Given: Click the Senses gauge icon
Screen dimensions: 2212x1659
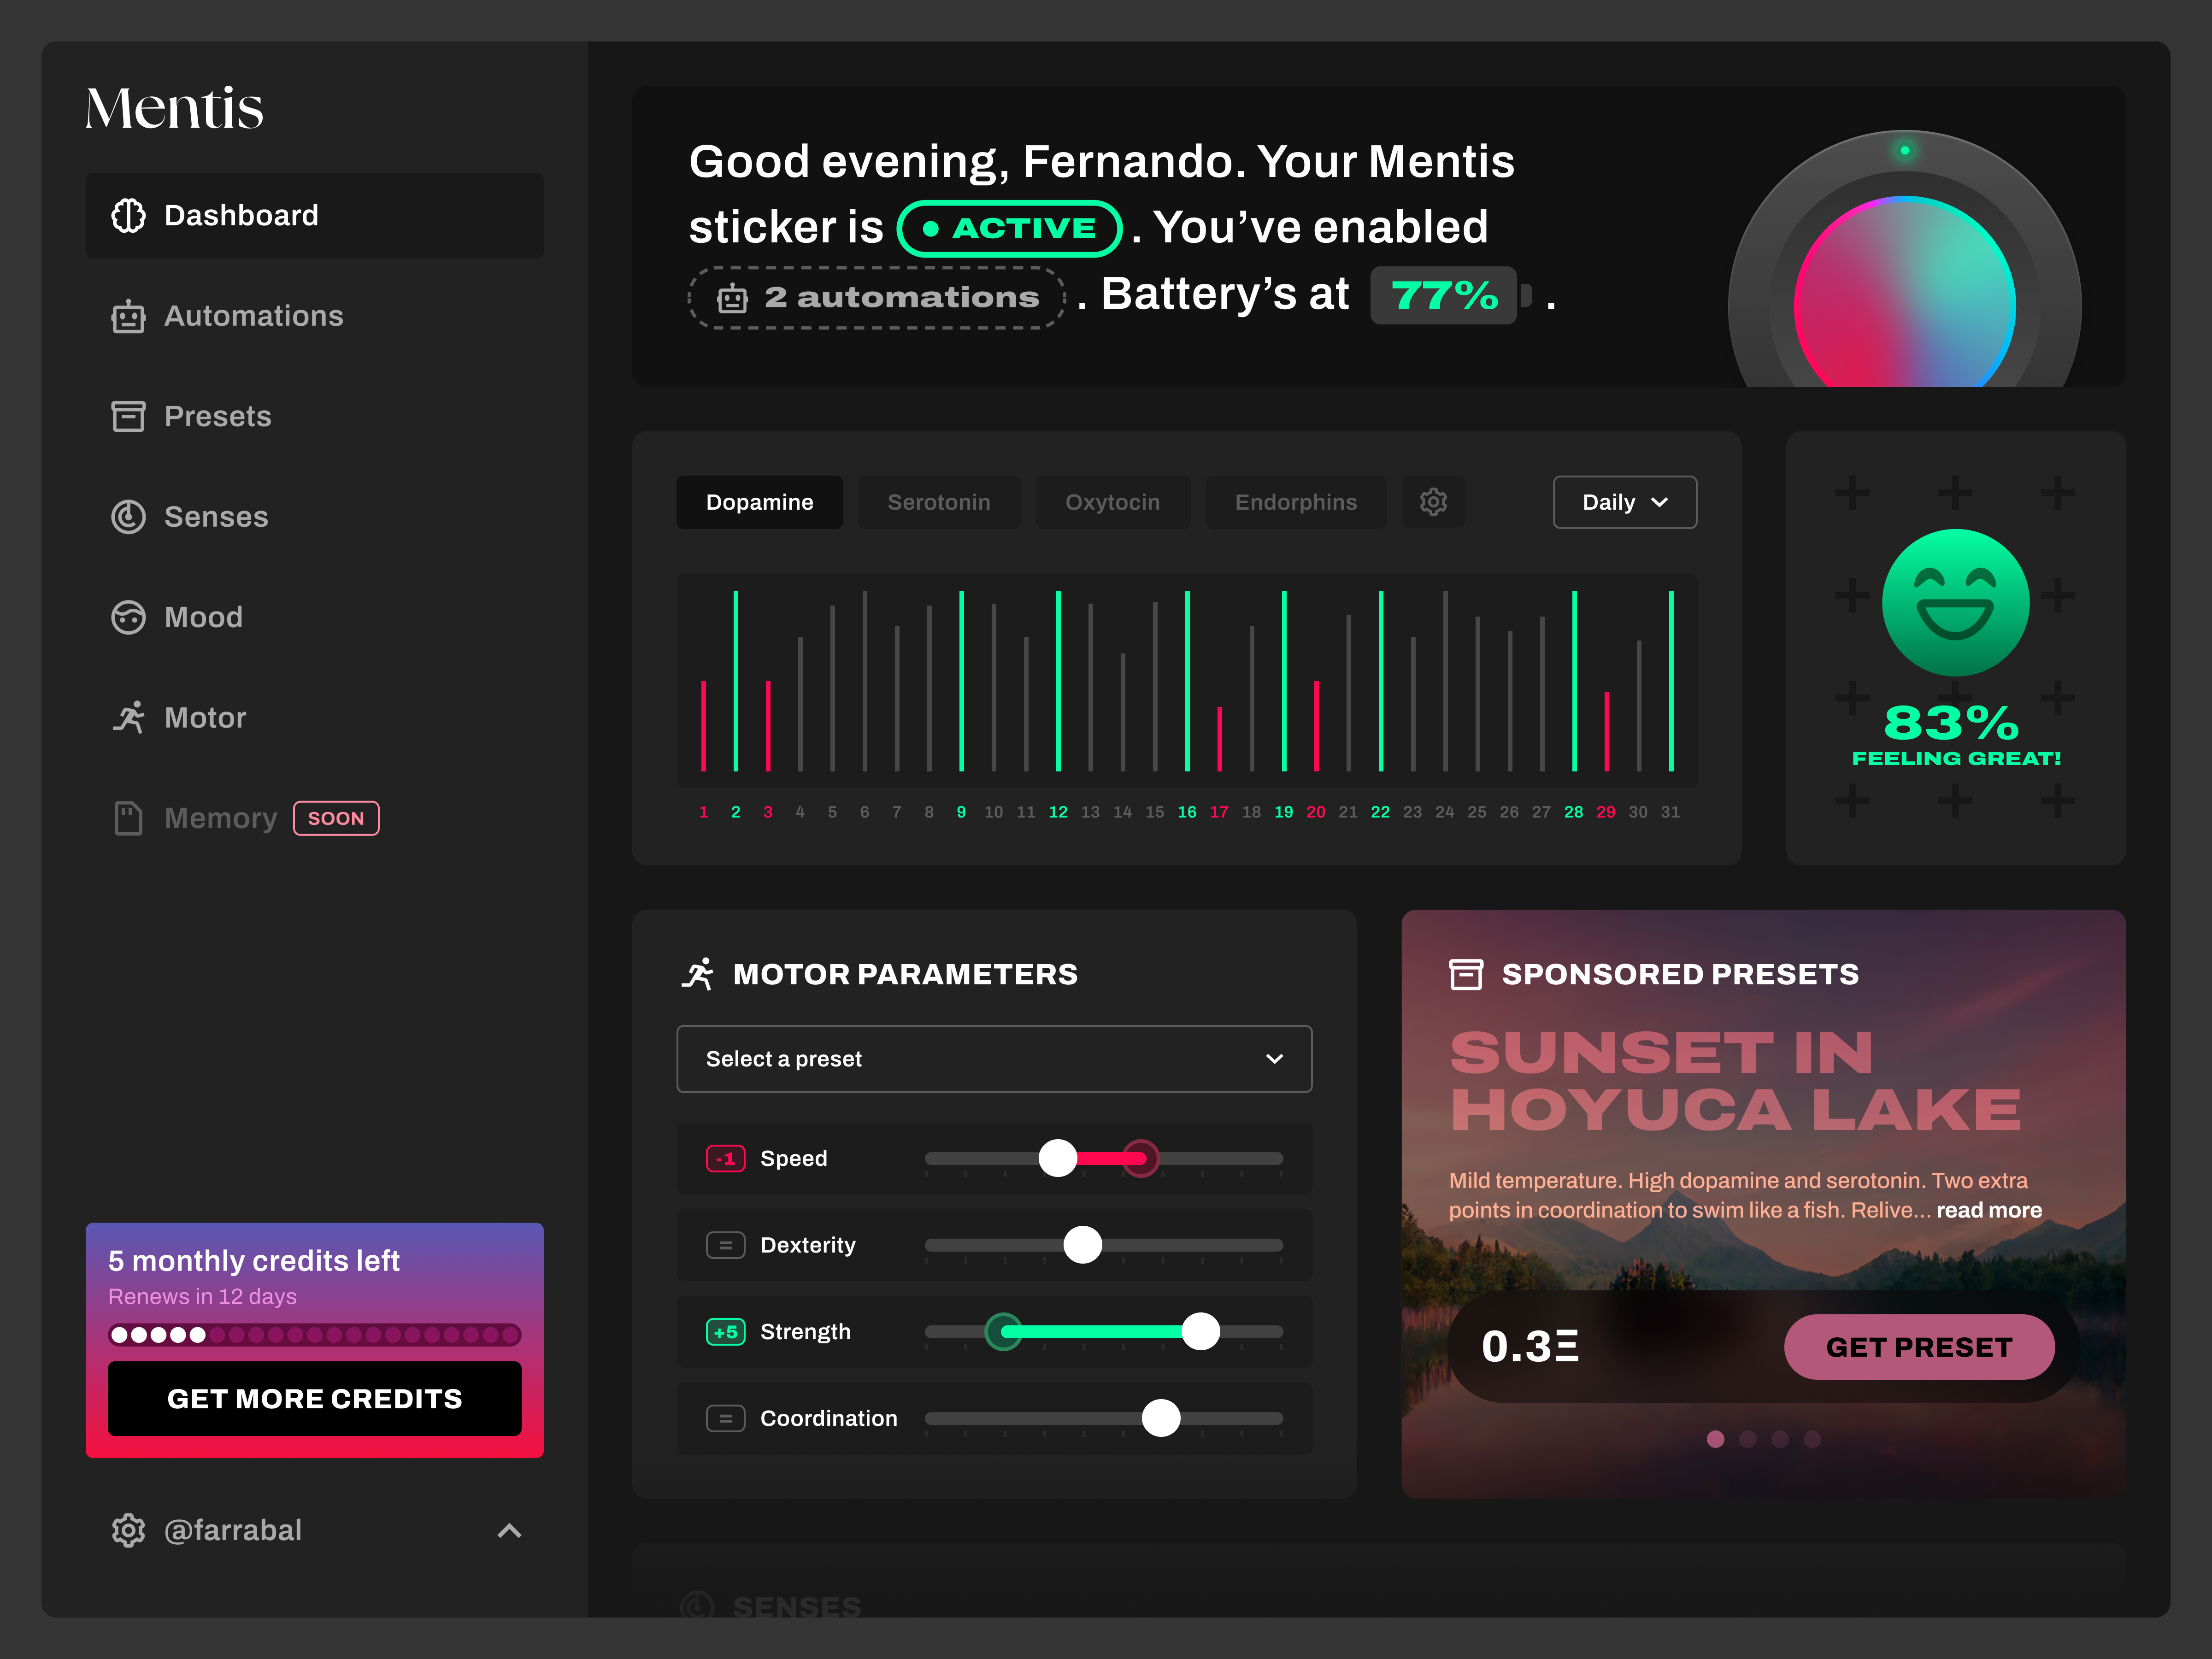Looking at the screenshot, I should 129,517.
